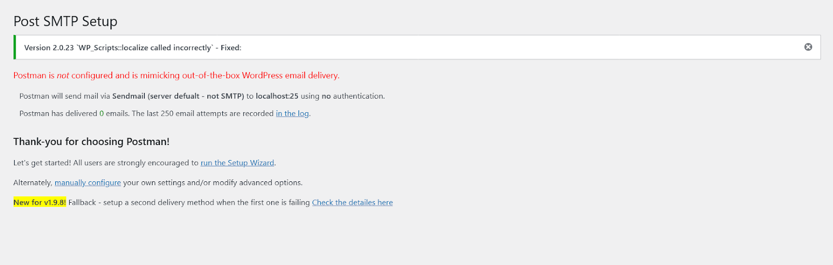Click 'The last 250 email attempts' text
This screenshot has height=265, width=833.
click(181, 114)
